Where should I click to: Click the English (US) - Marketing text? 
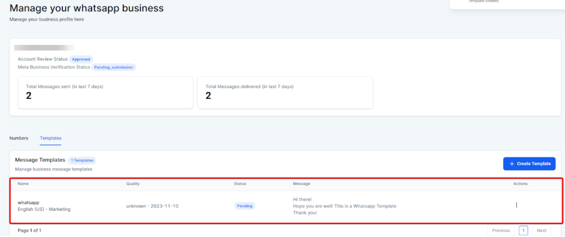[44, 209]
